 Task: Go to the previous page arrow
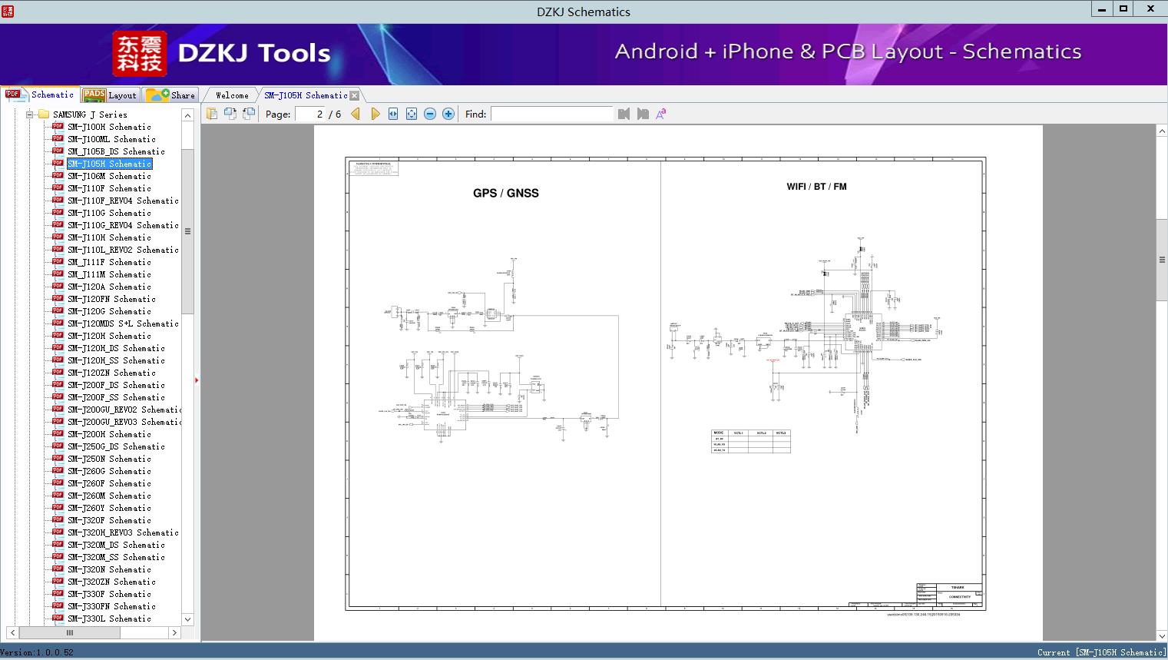click(356, 114)
